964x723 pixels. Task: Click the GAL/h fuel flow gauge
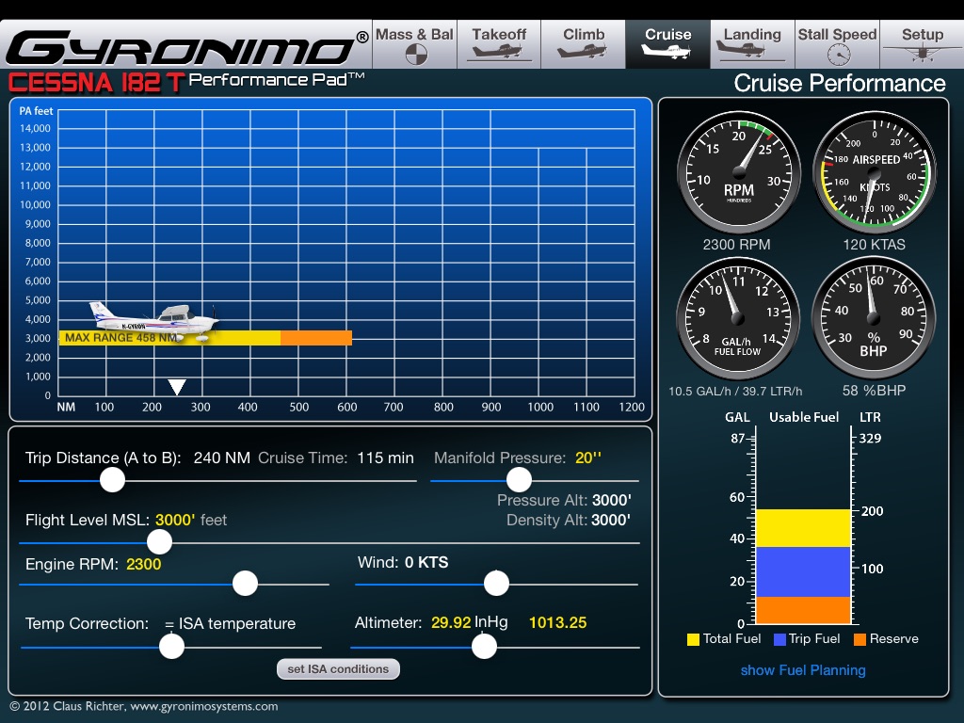(739, 317)
